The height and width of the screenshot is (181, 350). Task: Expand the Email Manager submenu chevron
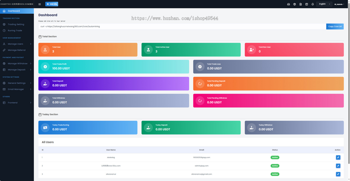pos(31,89)
